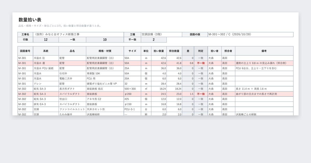Click the 判定 column header
311x163 pixels.
click(x=201, y=51)
